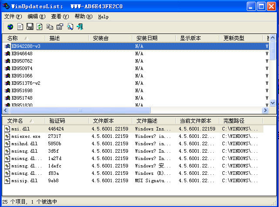Click icon beside KB951698 row

coord(7,90)
